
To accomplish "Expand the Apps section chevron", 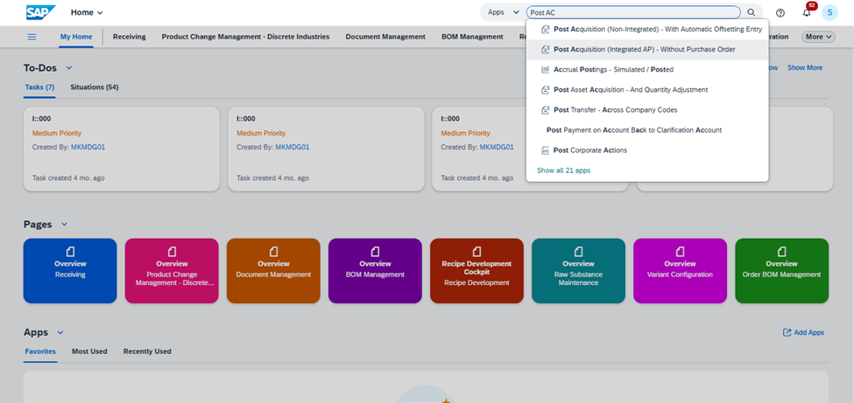I will [x=60, y=332].
